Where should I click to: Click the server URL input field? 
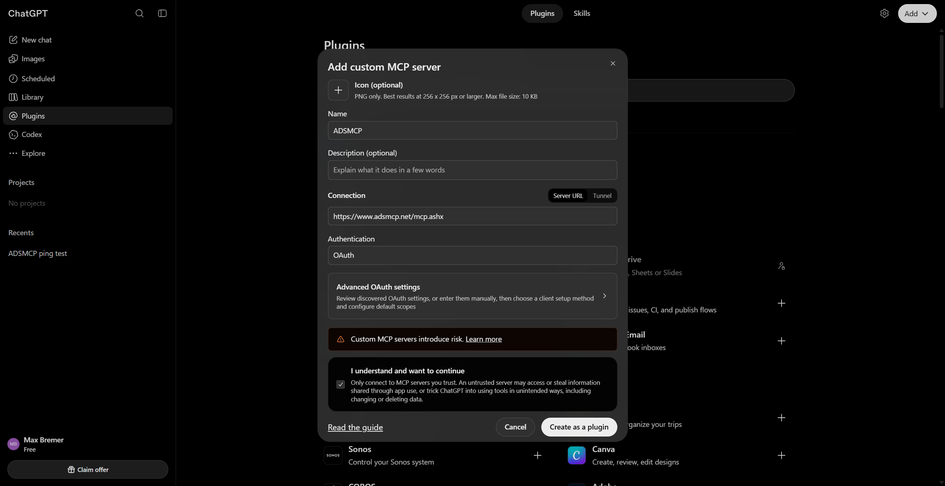coord(472,216)
